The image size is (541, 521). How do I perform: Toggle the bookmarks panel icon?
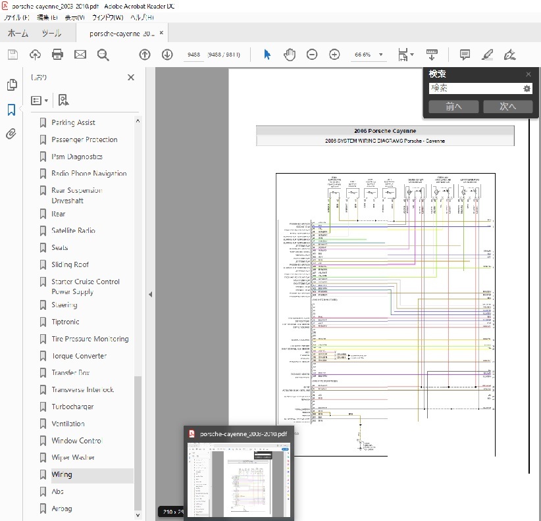tap(11, 110)
